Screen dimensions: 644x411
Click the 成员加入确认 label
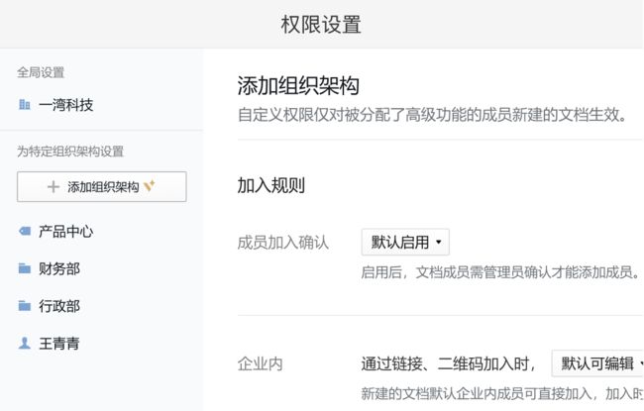pos(283,243)
